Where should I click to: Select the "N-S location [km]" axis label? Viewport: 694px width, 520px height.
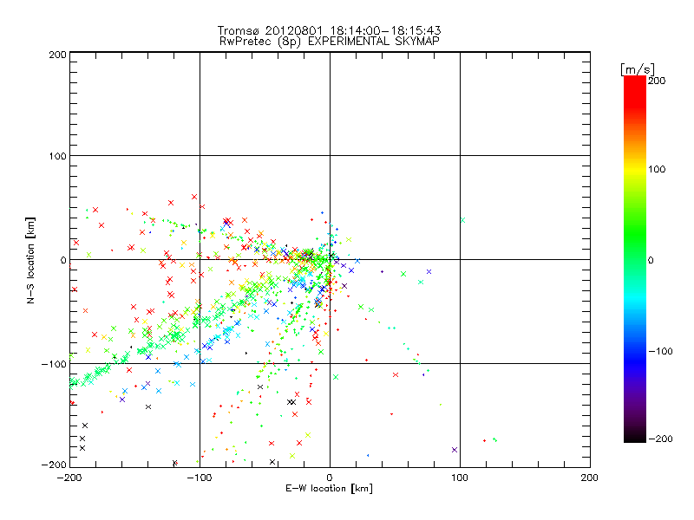30,260
